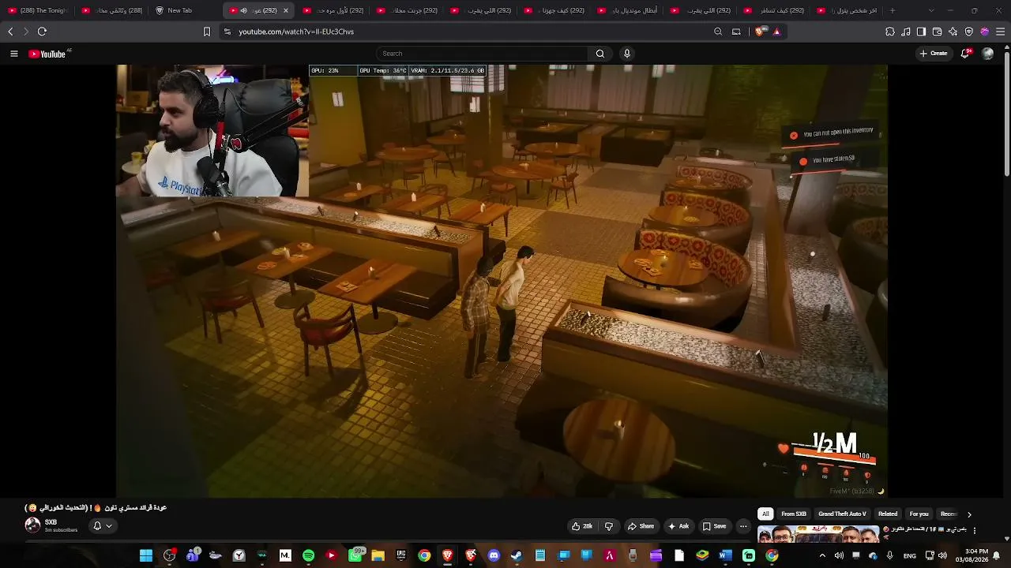
Task: Click the address bar URL text
Action: coord(296,32)
